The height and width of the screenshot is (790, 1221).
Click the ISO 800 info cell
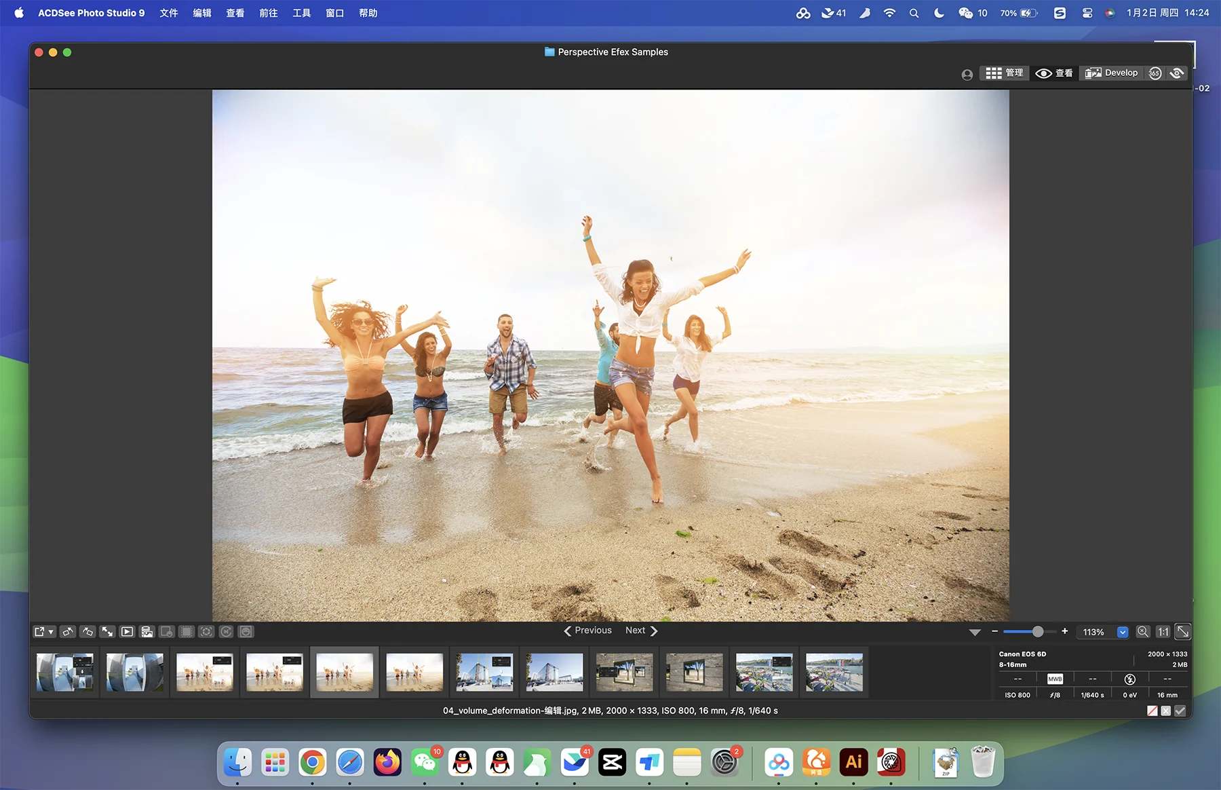1017,695
